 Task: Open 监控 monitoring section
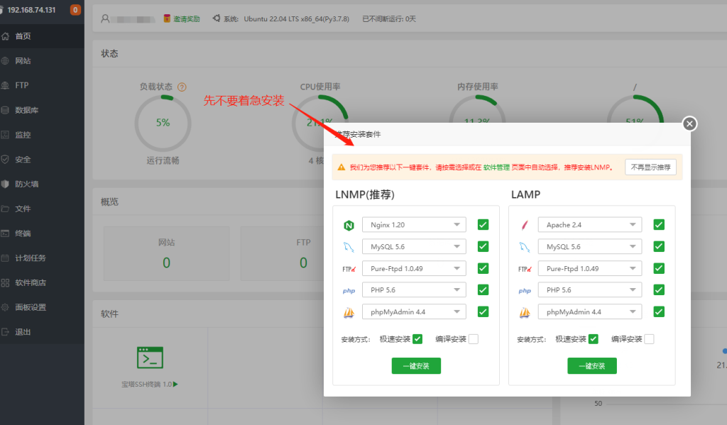pos(42,135)
